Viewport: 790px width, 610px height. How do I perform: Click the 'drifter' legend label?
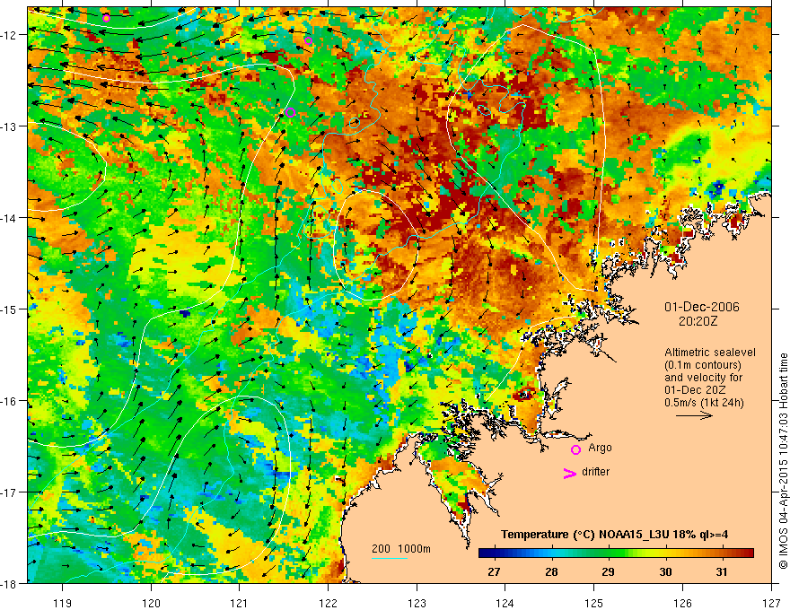[595, 472]
